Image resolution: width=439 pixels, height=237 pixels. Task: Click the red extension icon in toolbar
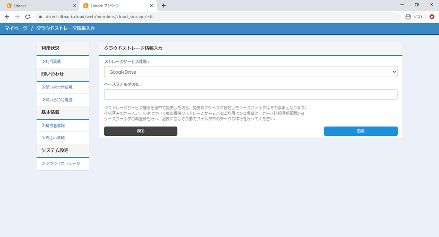pyautogui.click(x=432, y=17)
